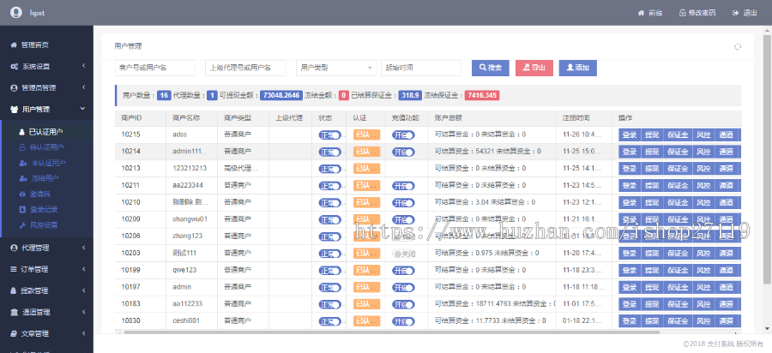Toggle 充值功能 switch for aa223344
This screenshot has width=772, height=353.
[403, 186]
